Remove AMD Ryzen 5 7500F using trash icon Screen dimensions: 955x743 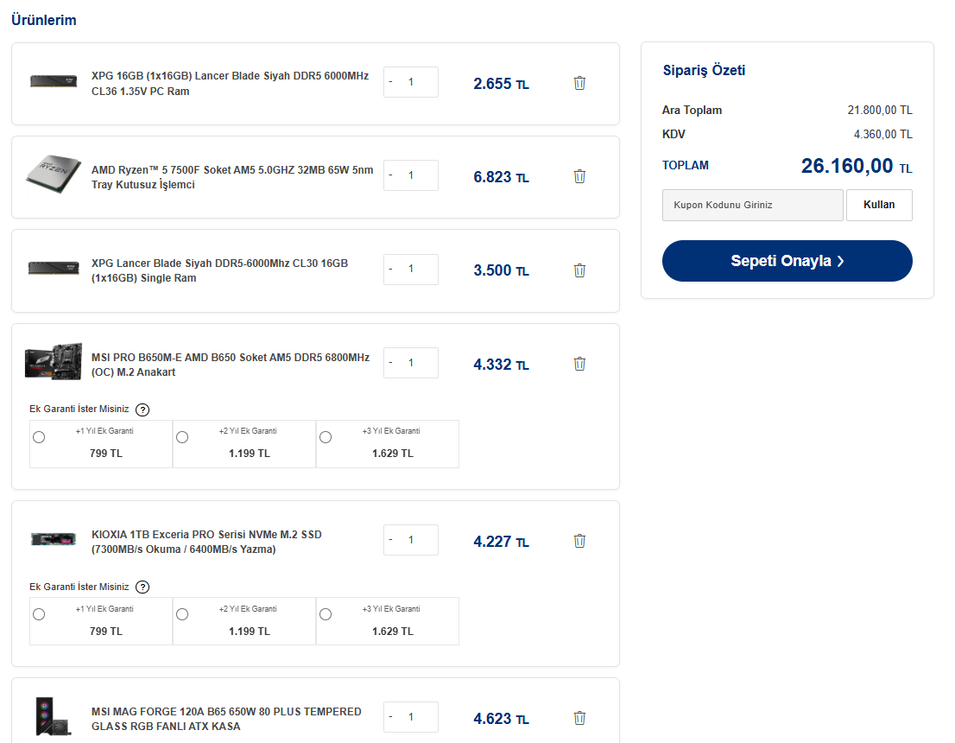pos(579,176)
